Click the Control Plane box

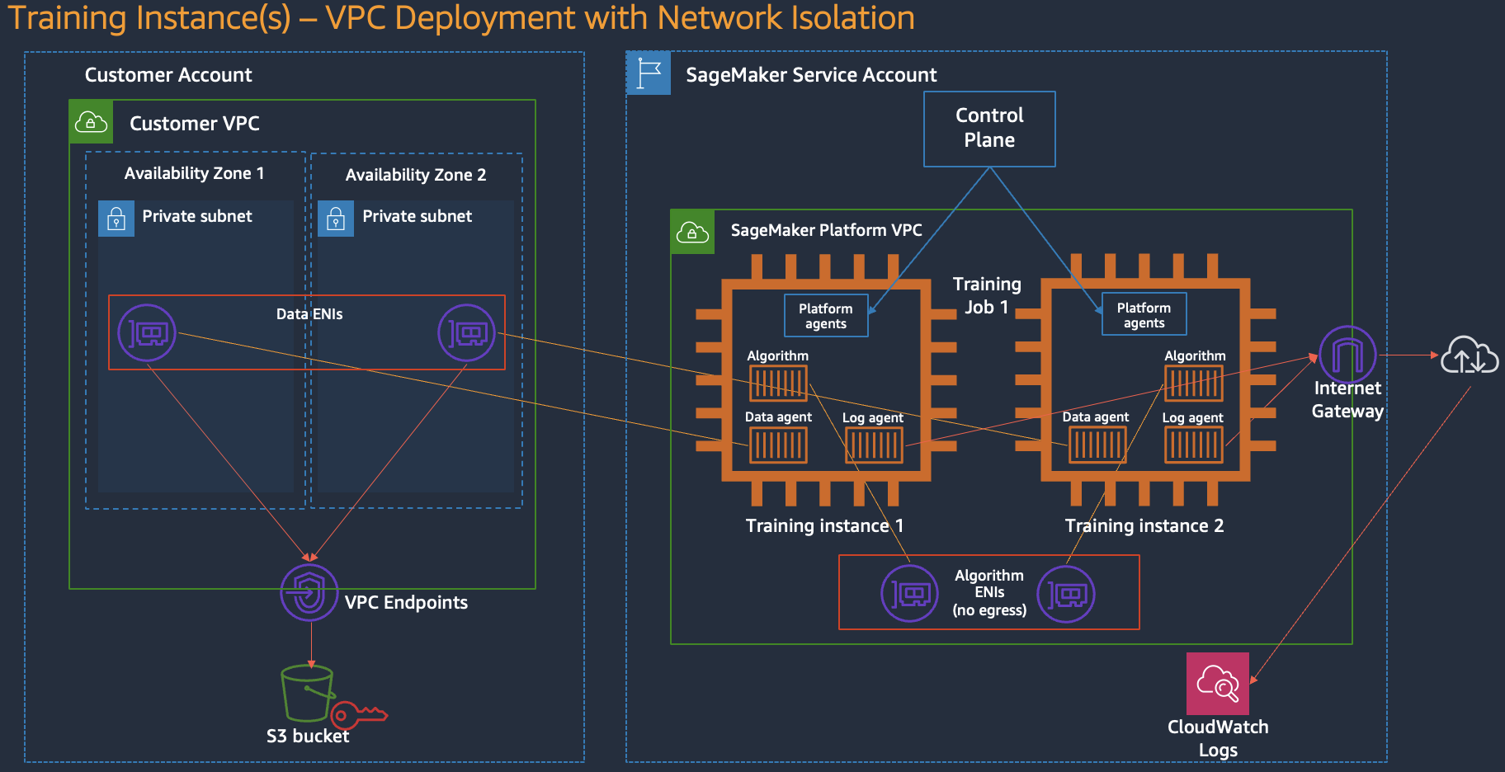[x=989, y=129]
